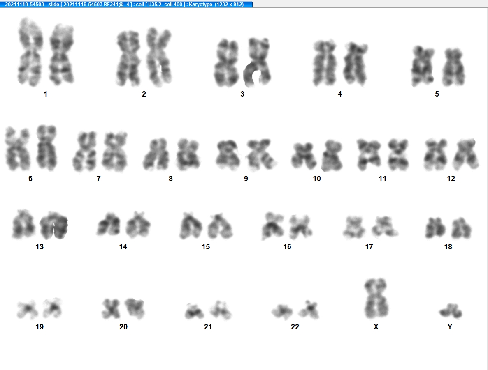This screenshot has width=488, height=370.
Task: Click the 'Y' chromosome label
Action: [450, 327]
